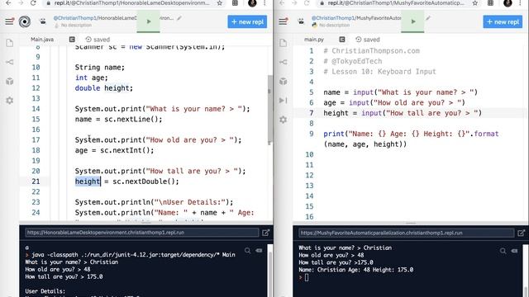Click the Python repl run URL field
The image size is (529, 297).
point(406,233)
